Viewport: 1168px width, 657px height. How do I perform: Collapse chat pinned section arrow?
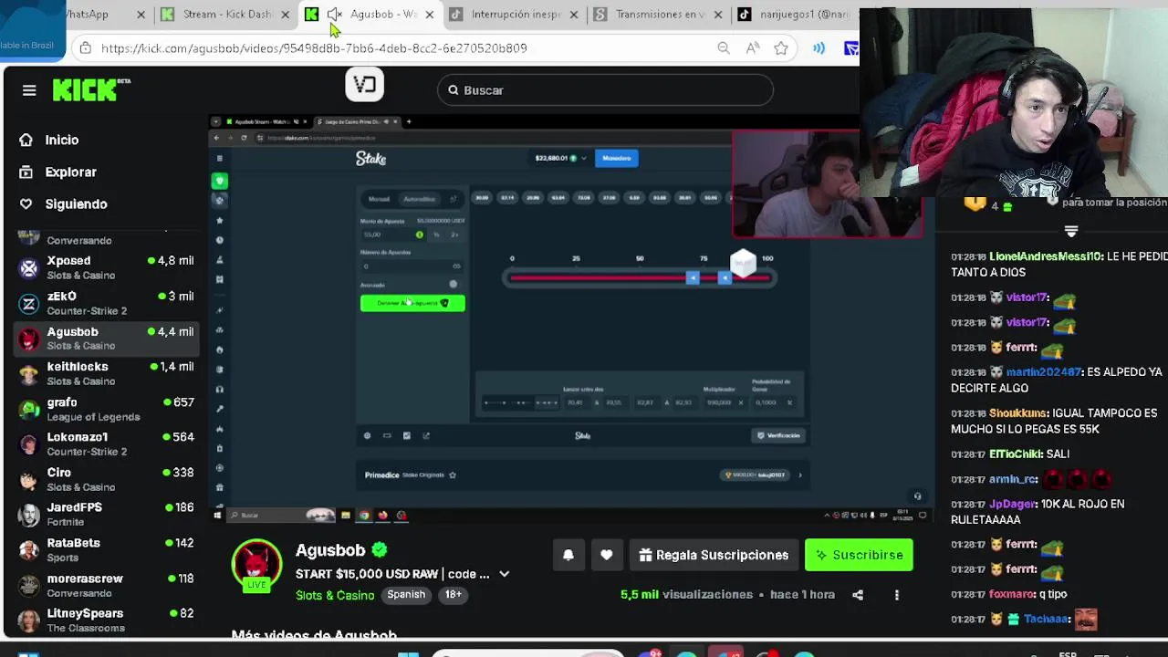[x=1071, y=232]
